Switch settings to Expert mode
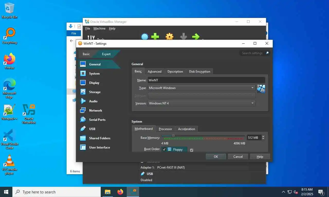Screen dimensions: 329x197 [106, 54]
